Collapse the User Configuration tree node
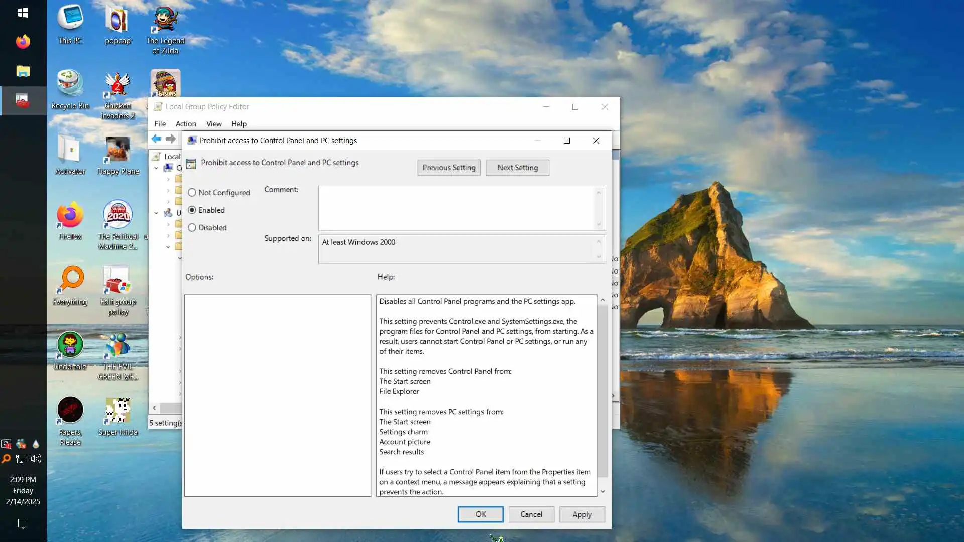This screenshot has height=542, width=964. point(156,213)
